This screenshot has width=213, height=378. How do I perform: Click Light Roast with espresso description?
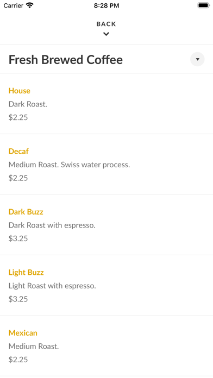pyautogui.click(x=52, y=286)
